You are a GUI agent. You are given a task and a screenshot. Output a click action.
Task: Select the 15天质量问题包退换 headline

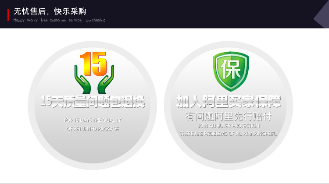point(93,103)
